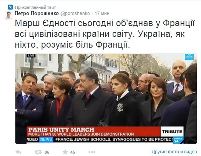
Task: Click the pinned tweet pin icon
Action: point(10,7)
